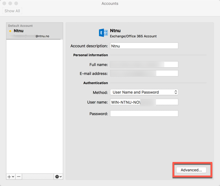This screenshot has height=186, width=220.
Task: Click the bold Ntnu heading beside Exchange logo
Action: pos(115,31)
